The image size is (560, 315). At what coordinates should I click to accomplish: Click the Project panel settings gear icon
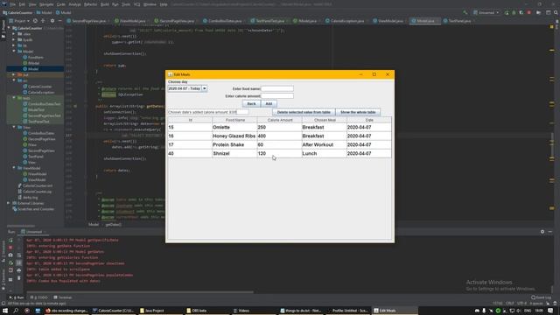(52, 21)
